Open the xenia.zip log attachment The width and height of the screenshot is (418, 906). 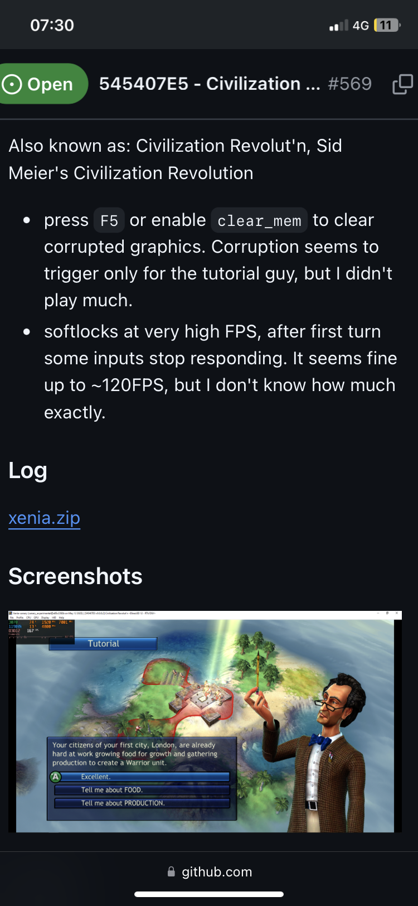click(44, 518)
